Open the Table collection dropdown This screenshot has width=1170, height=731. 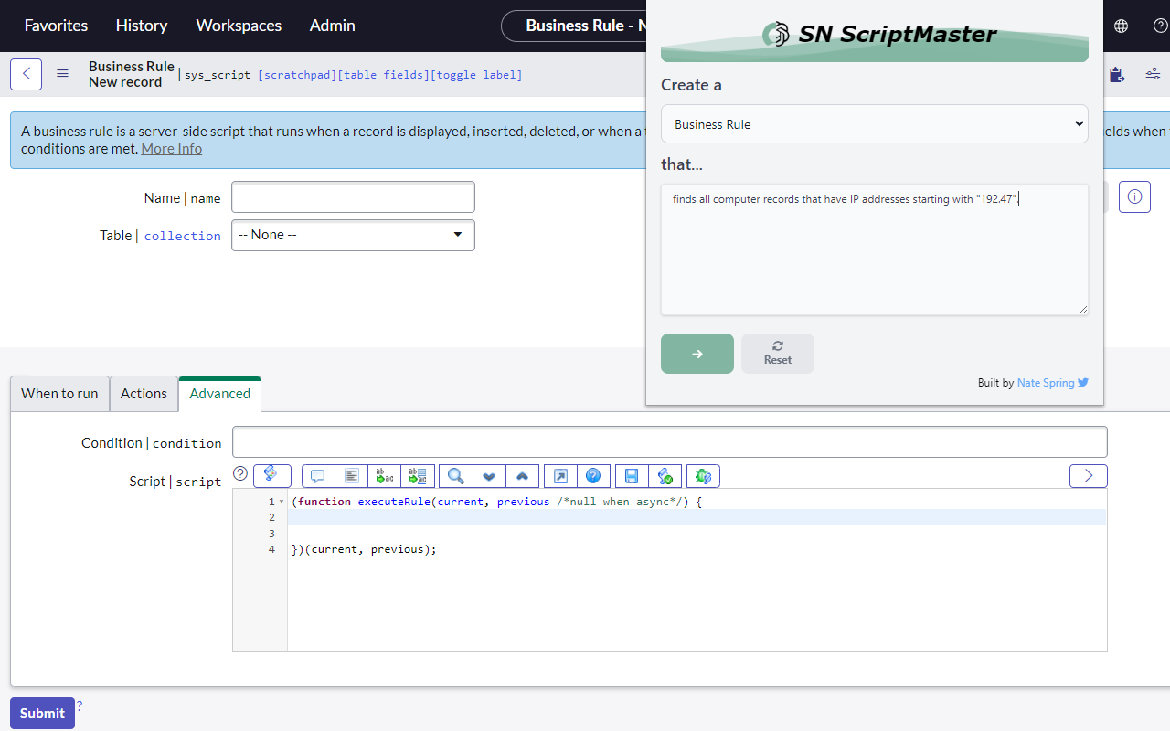pyautogui.click(x=353, y=235)
